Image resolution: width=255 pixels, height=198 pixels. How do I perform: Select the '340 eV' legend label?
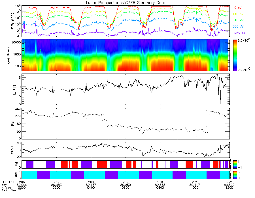click(x=238, y=20)
